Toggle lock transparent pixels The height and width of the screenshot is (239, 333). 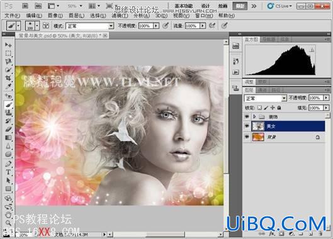click(x=259, y=108)
